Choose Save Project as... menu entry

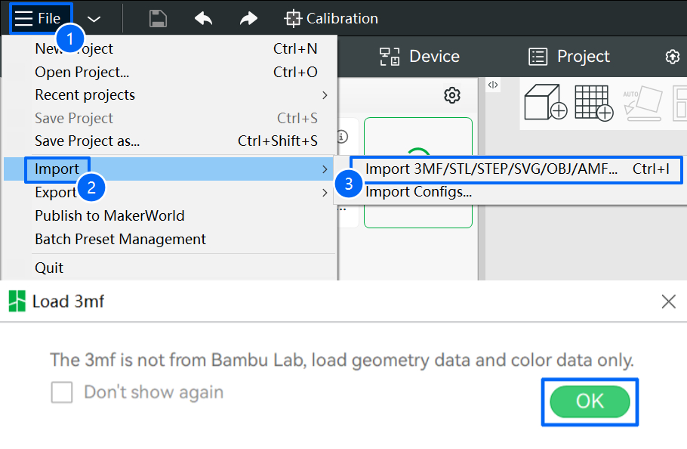coord(170,141)
